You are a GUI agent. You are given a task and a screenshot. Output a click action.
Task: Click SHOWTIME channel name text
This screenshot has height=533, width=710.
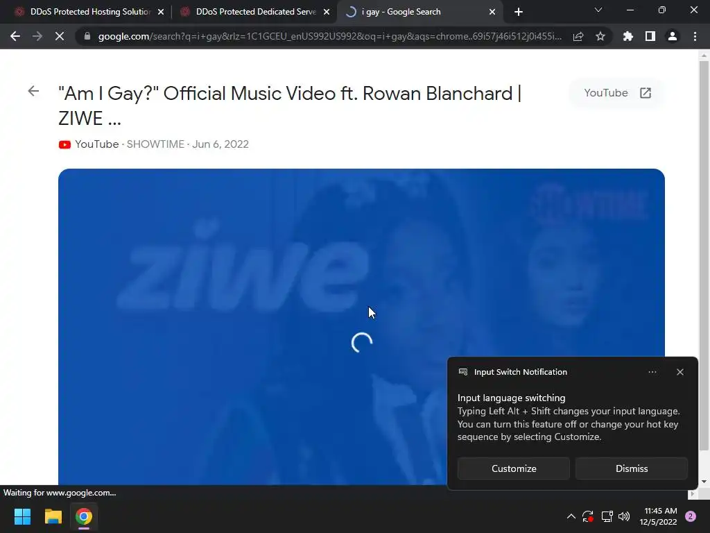pos(155,144)
